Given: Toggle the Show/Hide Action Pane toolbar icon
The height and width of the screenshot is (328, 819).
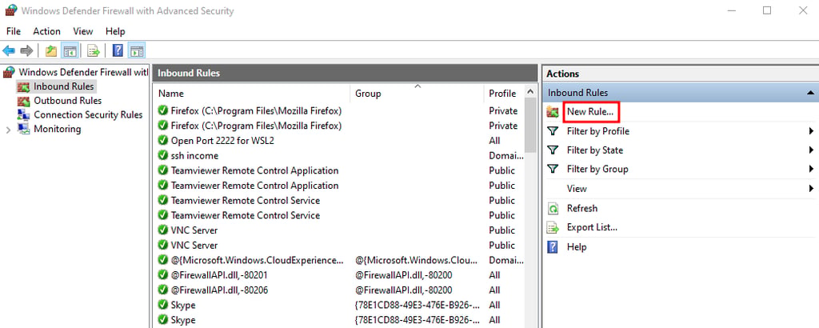Looking at the screenshot, I should (x=136, y=50).
